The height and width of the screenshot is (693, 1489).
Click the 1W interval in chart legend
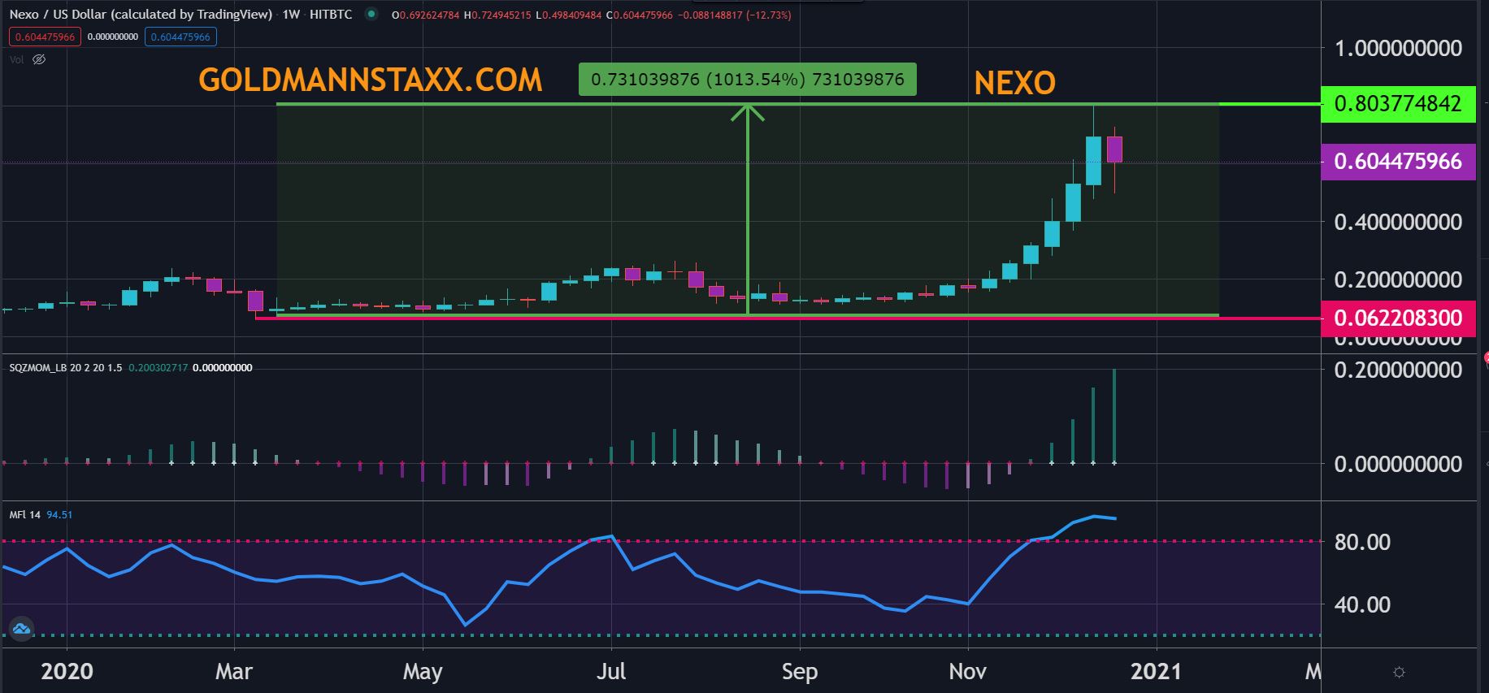click(291, 15)
